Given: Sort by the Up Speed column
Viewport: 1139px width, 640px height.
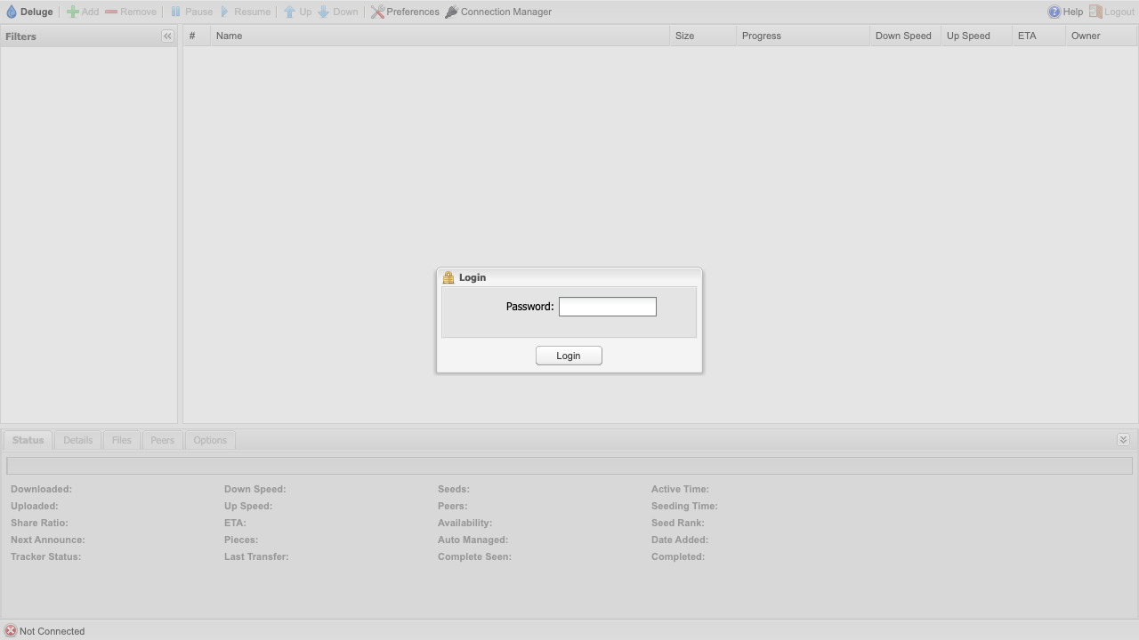Looking at the screenshot, I should (x=976, y=36).
